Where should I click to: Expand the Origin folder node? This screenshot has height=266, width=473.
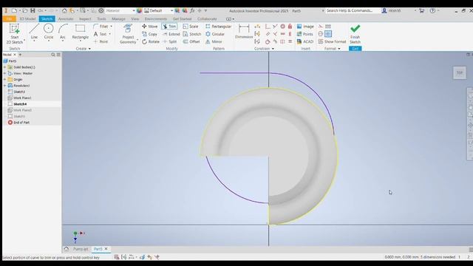5,80
